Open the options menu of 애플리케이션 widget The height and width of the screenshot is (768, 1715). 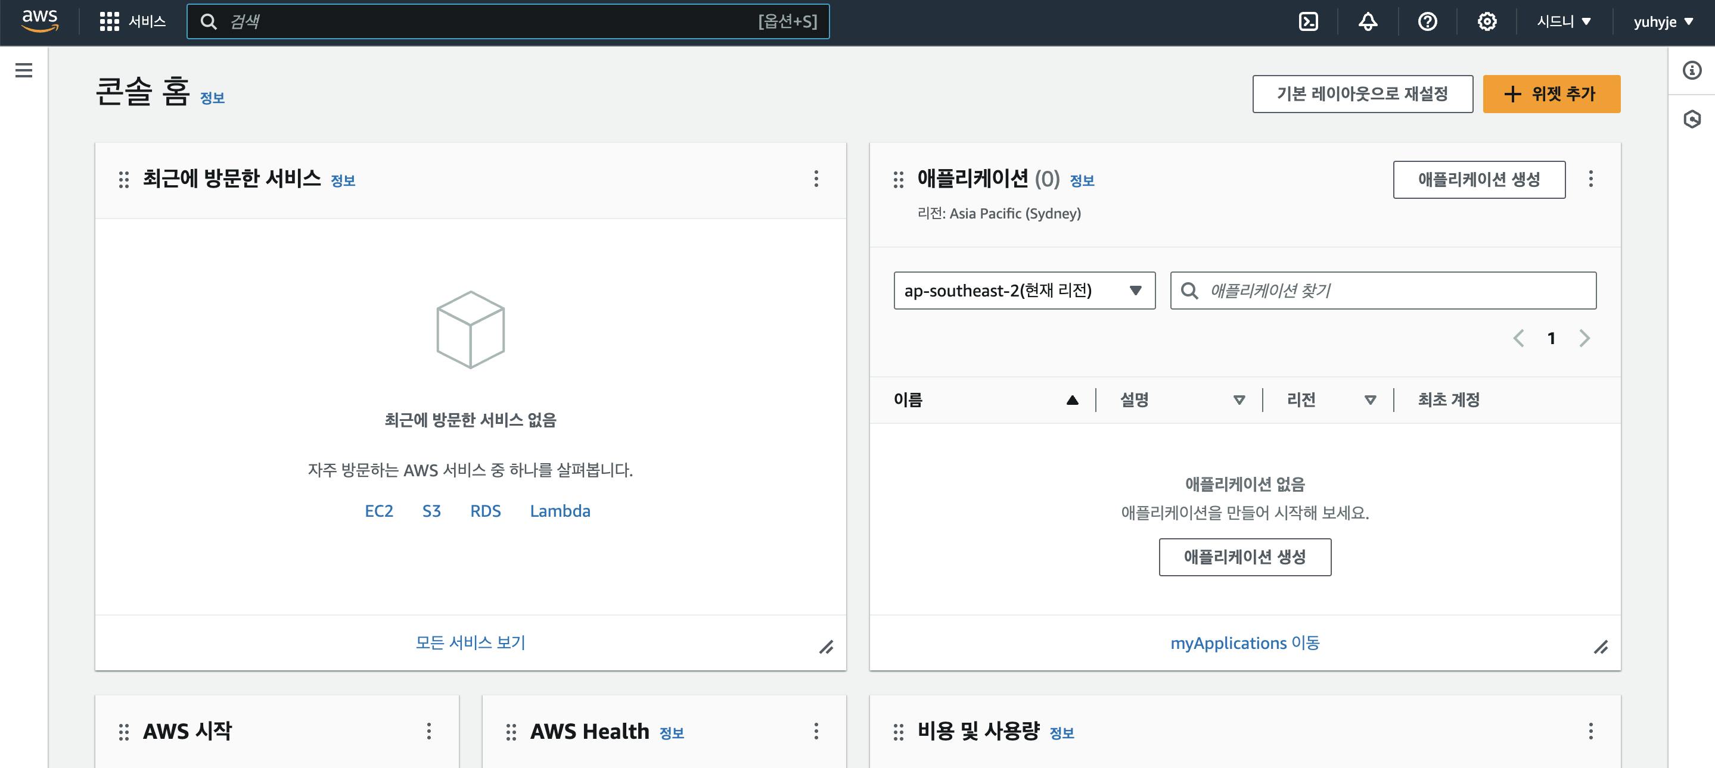coord(1591,178)
